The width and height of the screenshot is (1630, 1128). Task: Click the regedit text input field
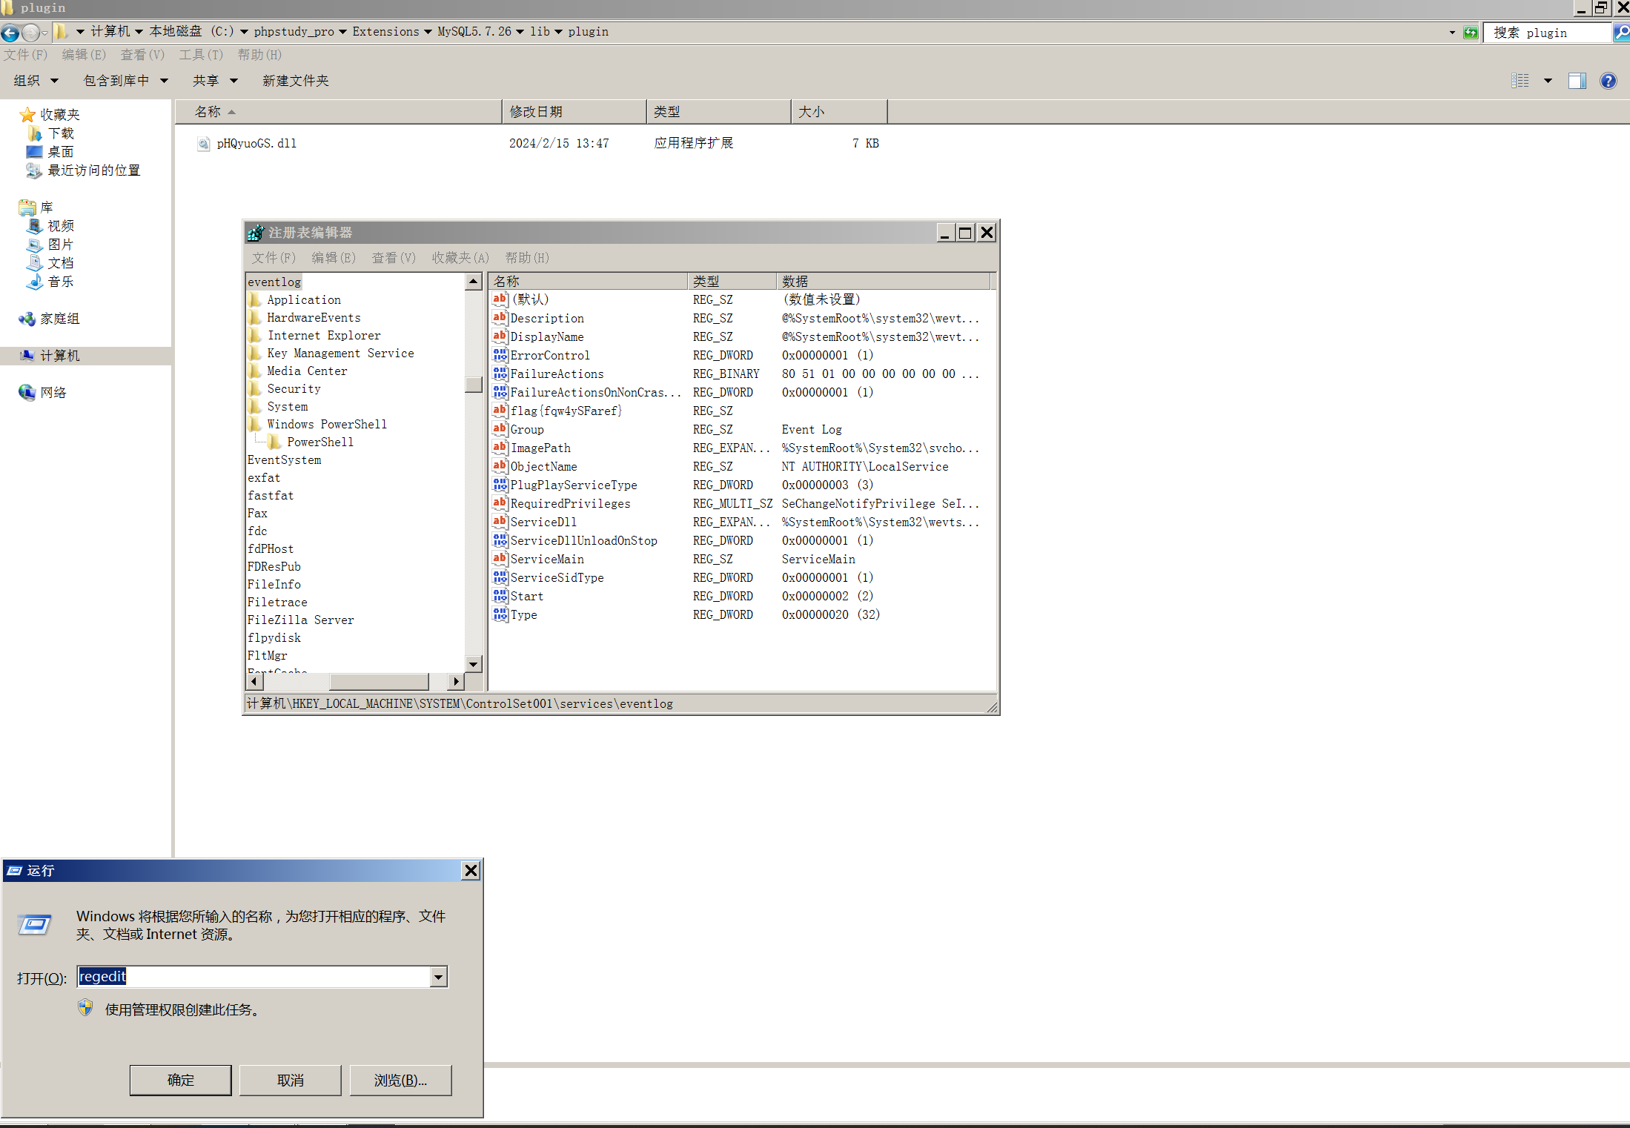(252, 977)
